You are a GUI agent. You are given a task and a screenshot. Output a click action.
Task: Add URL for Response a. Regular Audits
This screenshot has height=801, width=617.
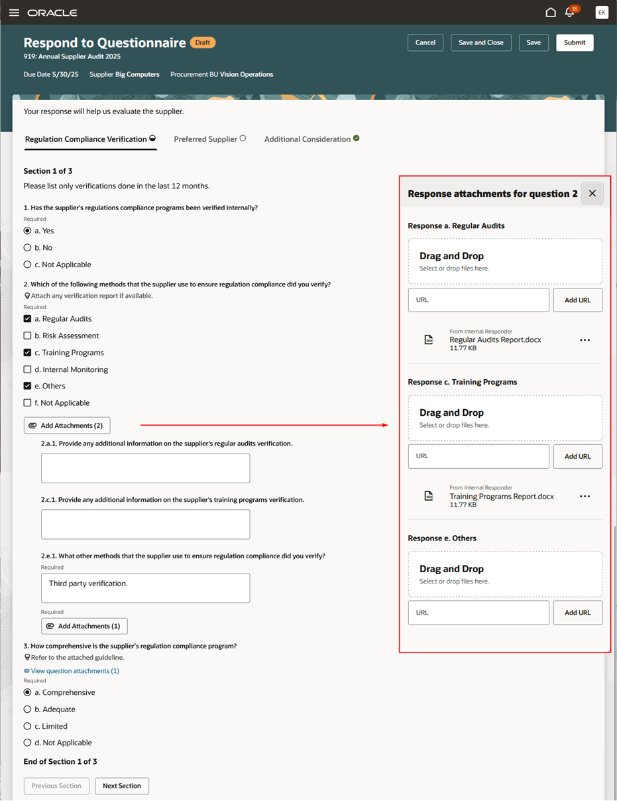[x=578, y=300]
